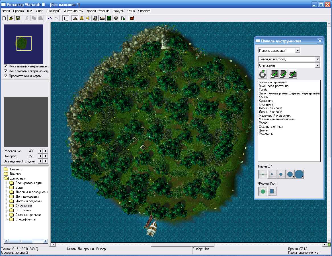
Task: Open the Слой menu
Action: [x=40, y=11]
